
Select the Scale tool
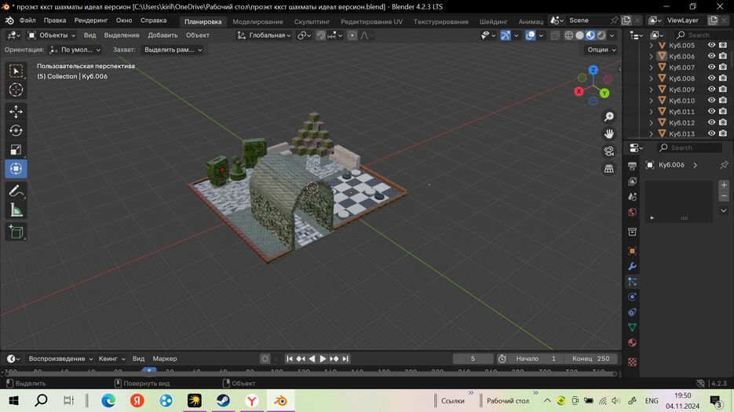click(16, 150)
